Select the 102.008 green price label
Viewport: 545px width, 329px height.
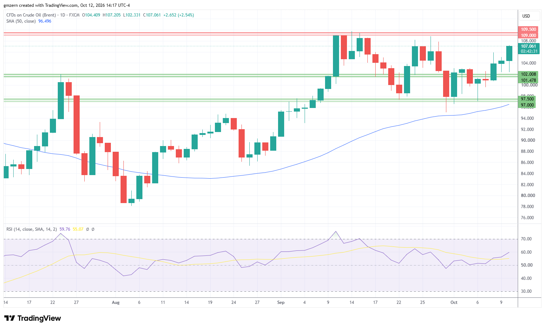528,74
